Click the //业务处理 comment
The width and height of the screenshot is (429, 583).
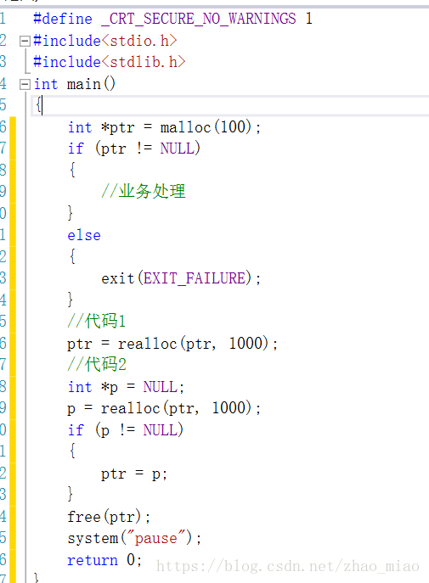tap(144, 191)
